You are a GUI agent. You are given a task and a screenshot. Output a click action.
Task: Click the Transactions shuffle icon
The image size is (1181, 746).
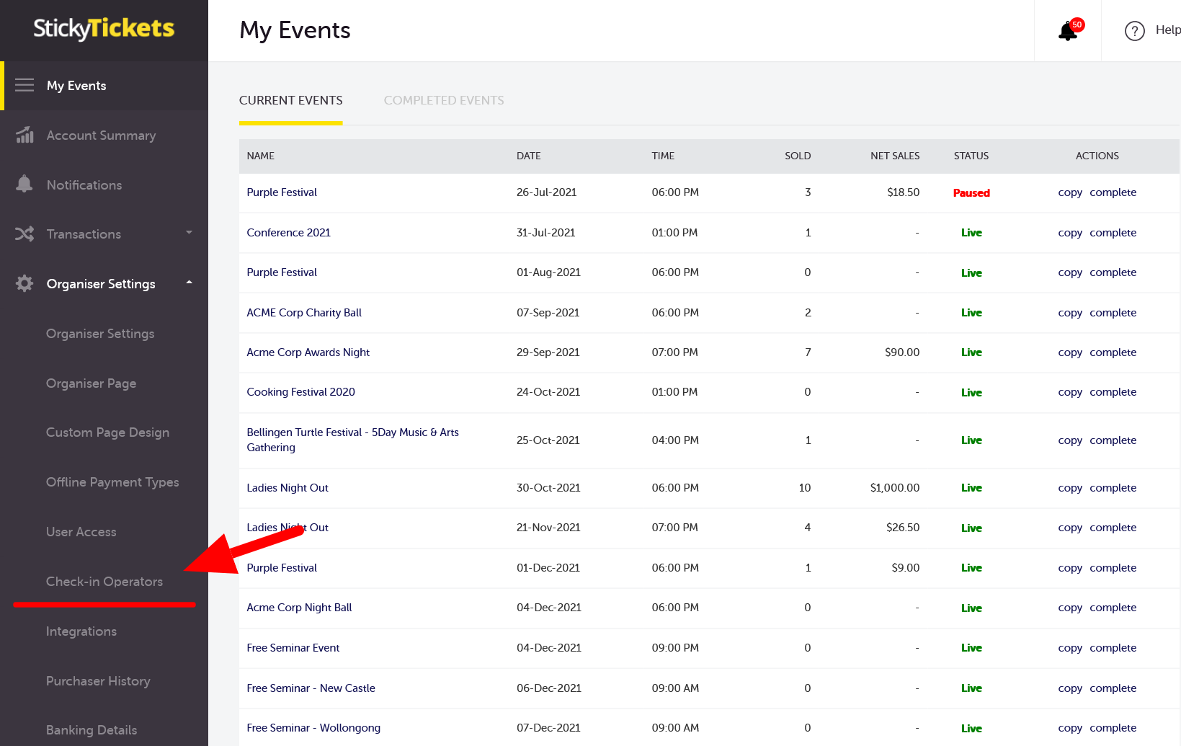[x=24, y=234]
